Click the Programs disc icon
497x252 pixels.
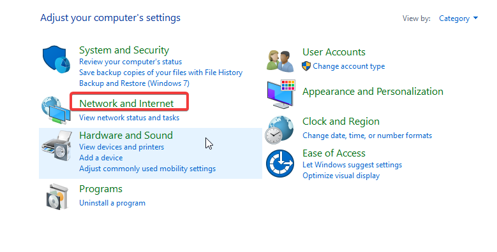click(57, 197)
